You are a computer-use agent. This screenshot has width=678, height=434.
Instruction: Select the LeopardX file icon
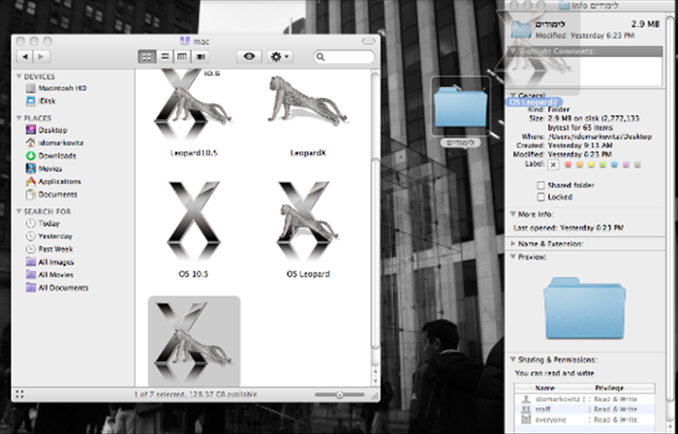click(x=307, y=101)
